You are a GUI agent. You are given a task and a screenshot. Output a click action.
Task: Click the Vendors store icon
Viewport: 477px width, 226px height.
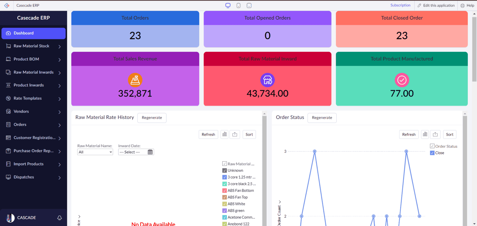(8, 111)
